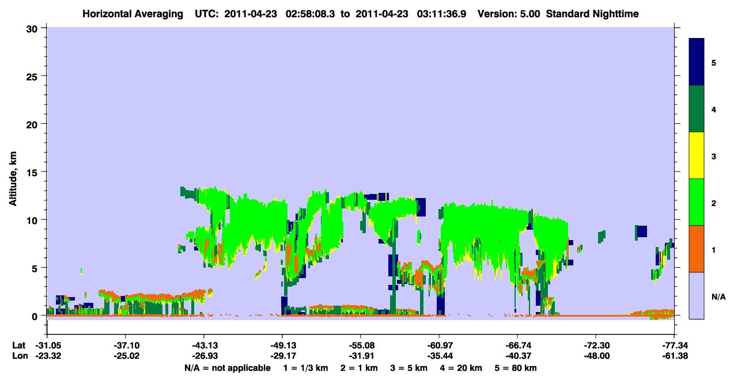Click the 'Lat' row label

point(18,345)
